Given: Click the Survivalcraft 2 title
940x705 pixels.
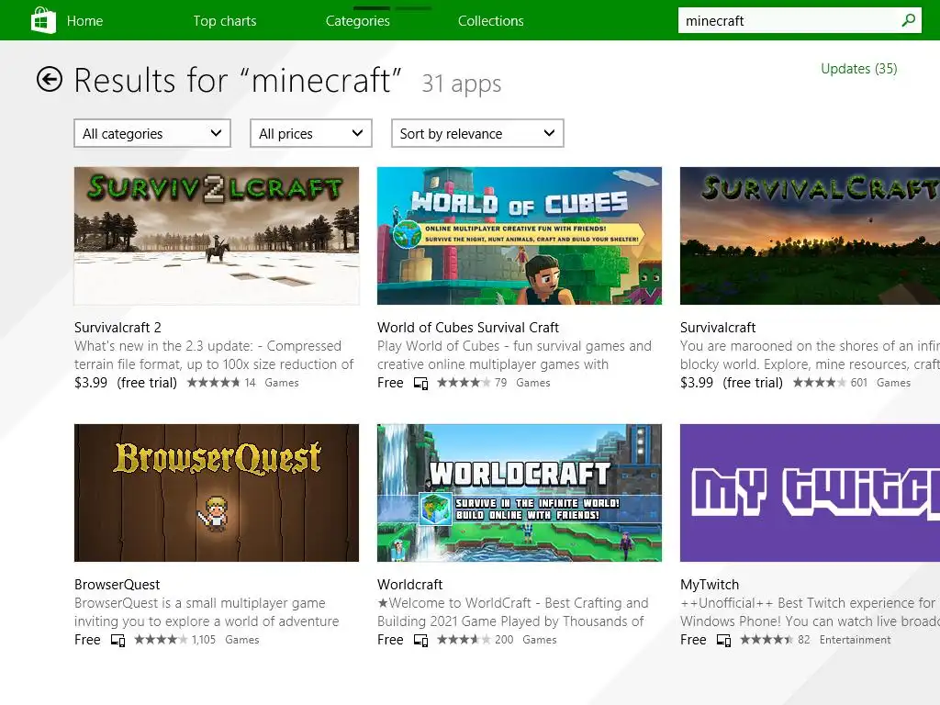Looking at the screenshot, I should pos(117,328).
